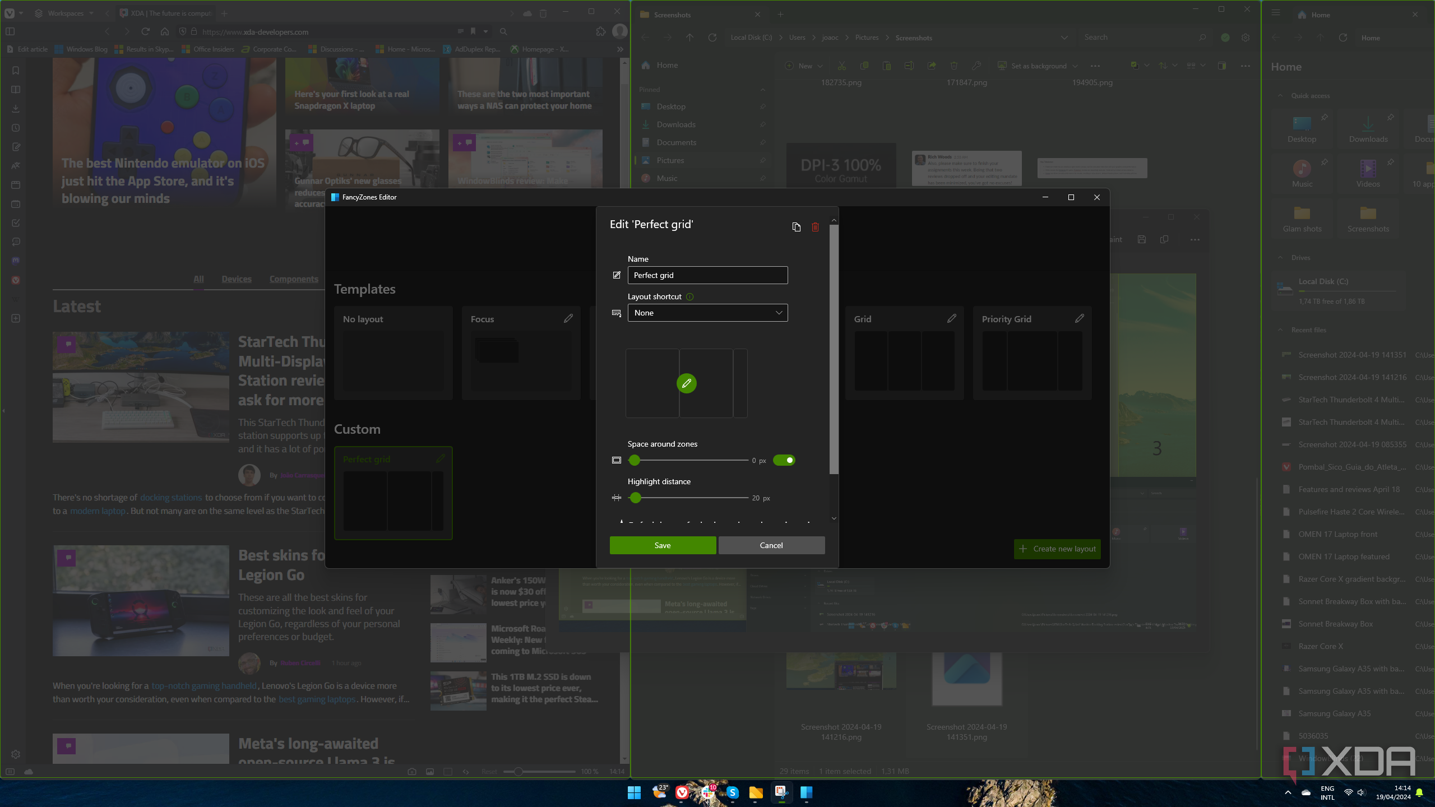Click Create new layout button
1435x807 pixels.
pyautogui.click(x=1057, y=549)
